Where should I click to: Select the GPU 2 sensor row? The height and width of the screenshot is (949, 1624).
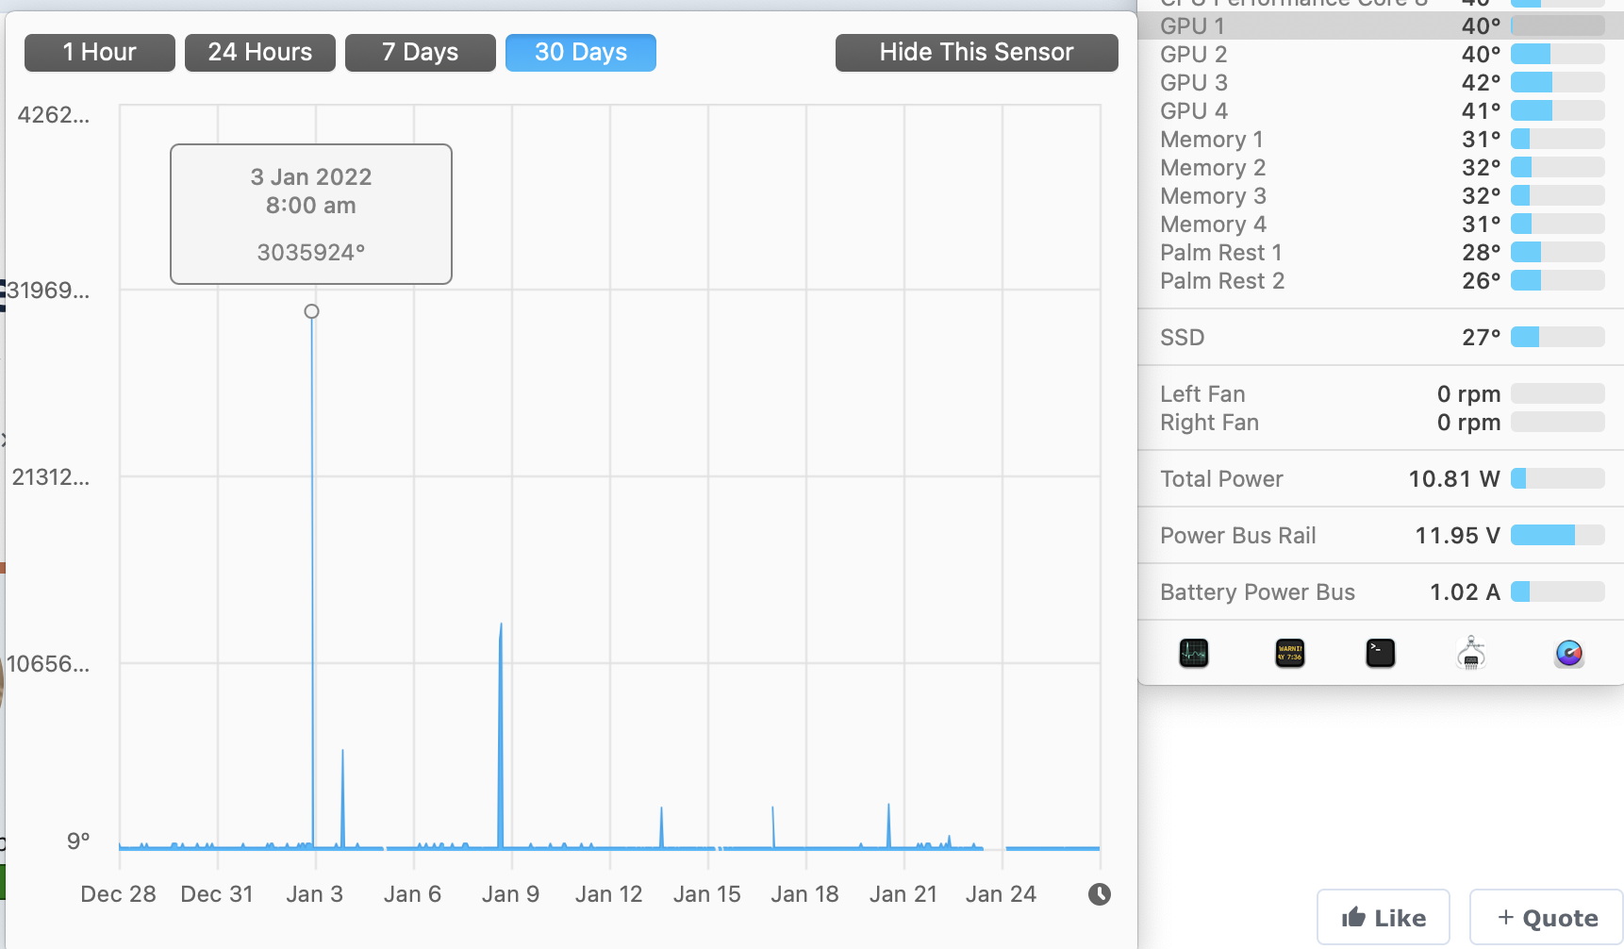pos(1381,54)
